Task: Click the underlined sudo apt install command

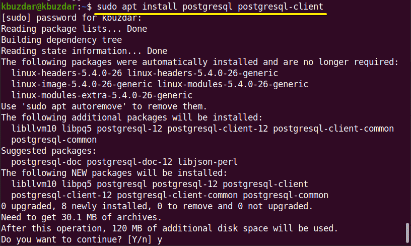Action: point(210,7)
